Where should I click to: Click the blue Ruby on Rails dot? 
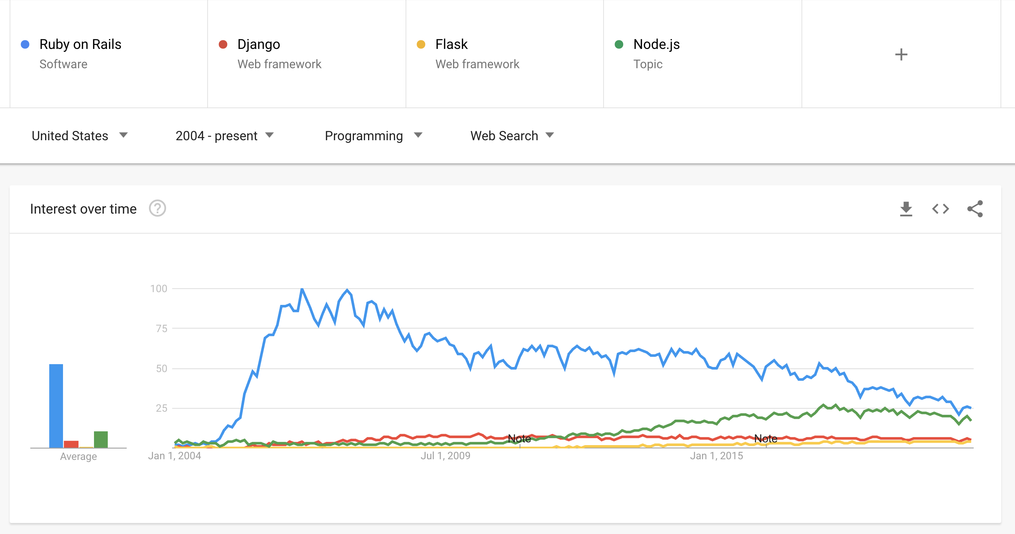(x=25, y=44)
